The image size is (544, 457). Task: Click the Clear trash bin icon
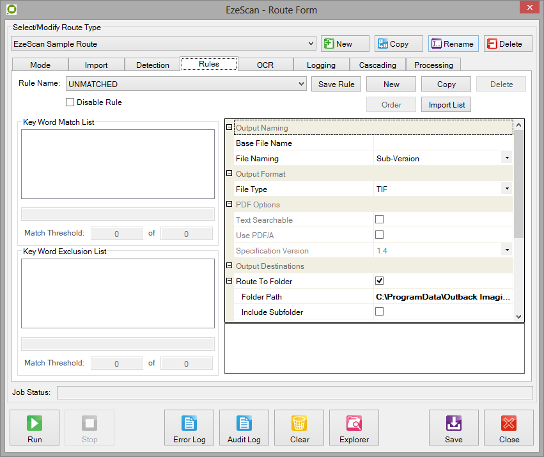coord(299,423)
